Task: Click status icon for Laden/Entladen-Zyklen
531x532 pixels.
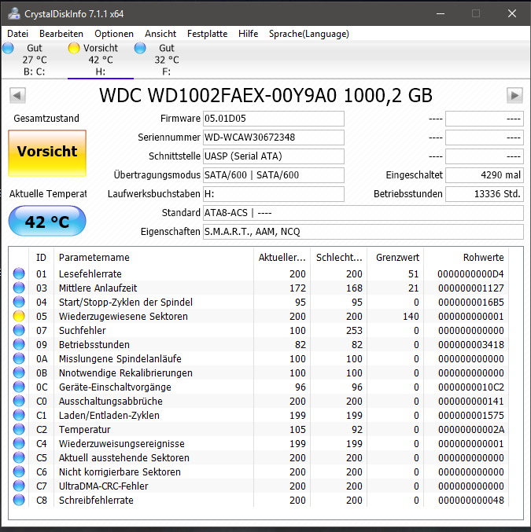Action: 19,415
